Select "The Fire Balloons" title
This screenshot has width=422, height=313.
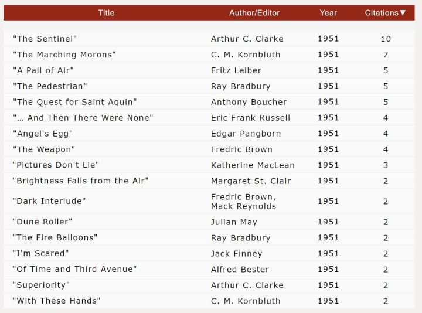pyautogui.click(x=55, y=238)
